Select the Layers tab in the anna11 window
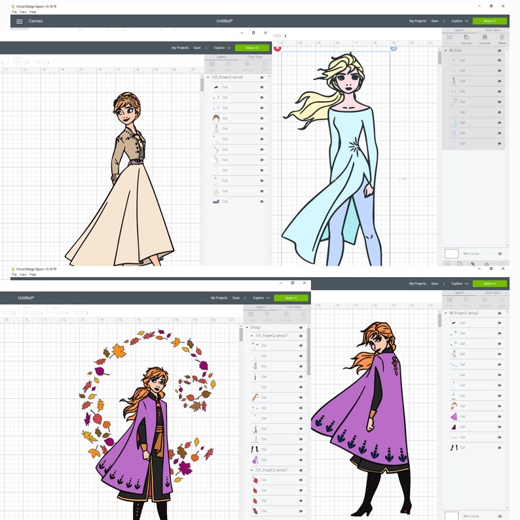 pyautogui.click(x=260, y=307)
